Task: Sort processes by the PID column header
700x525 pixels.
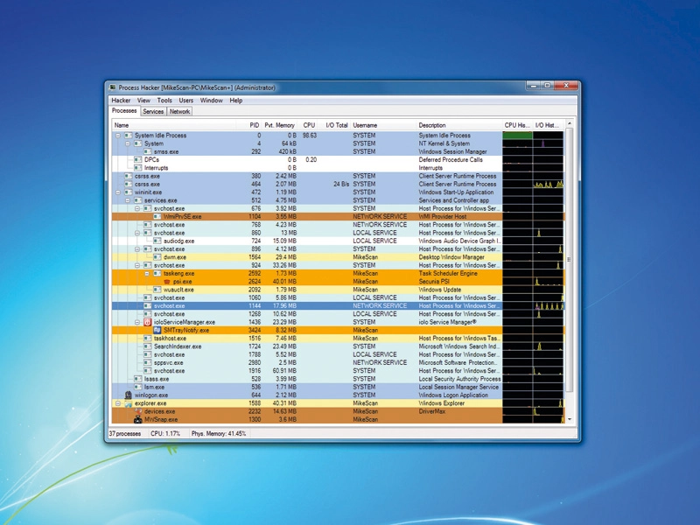Action: click(254, 125)
